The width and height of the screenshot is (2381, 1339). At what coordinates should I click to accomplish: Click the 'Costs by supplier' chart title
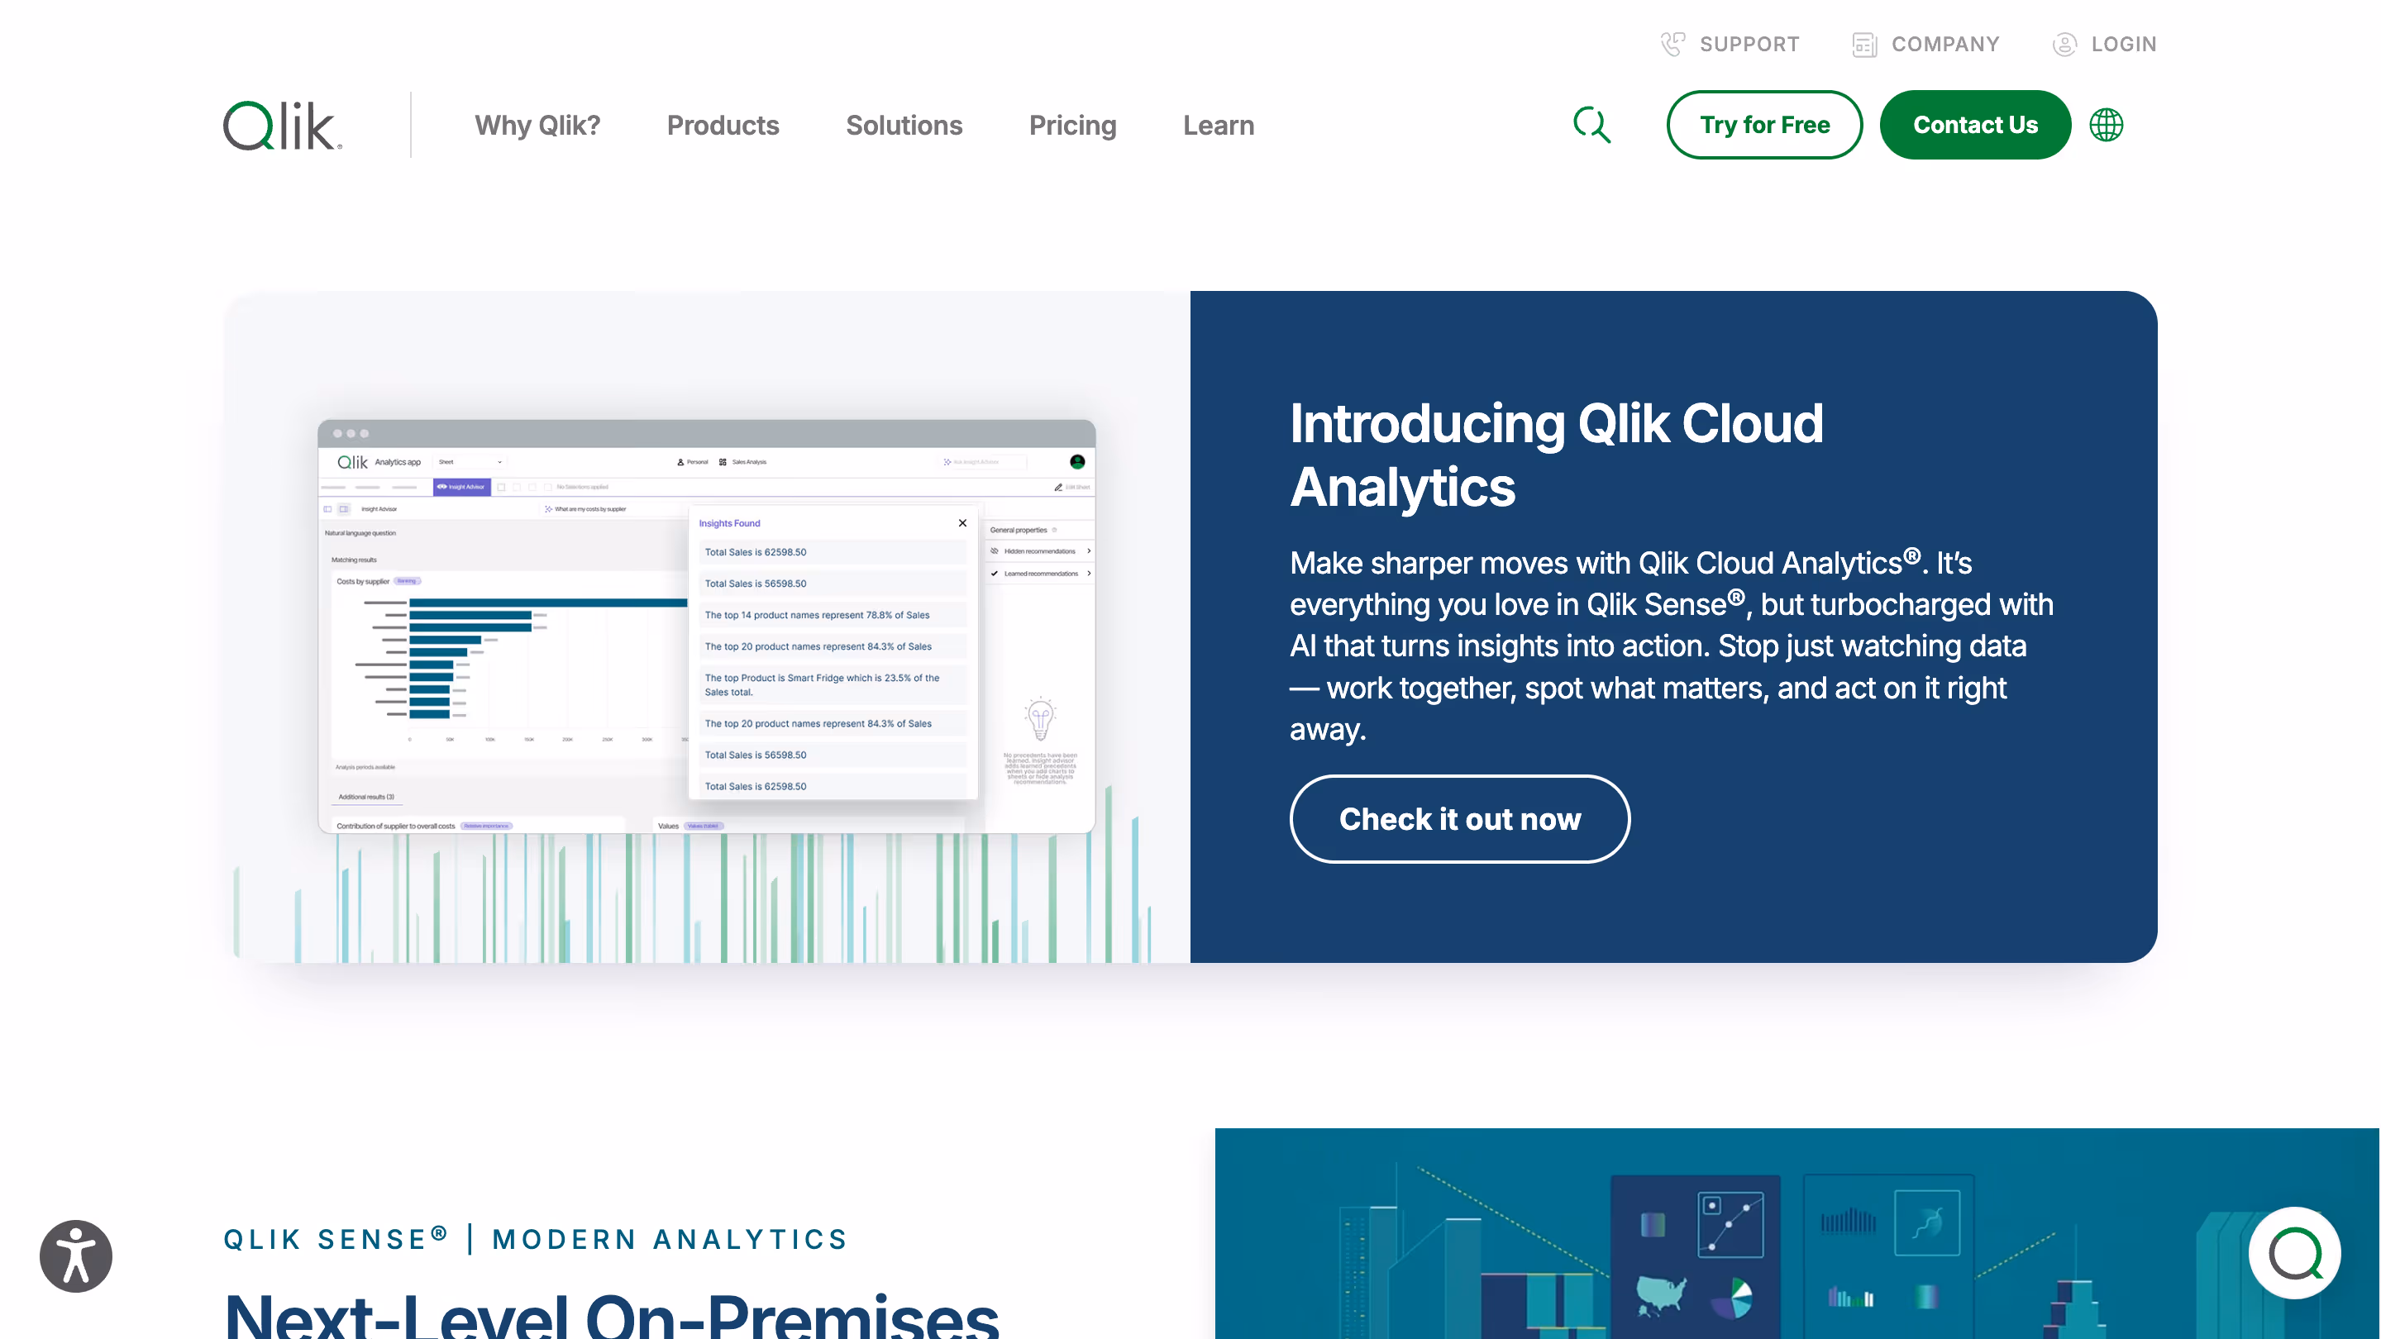click(x=362, y=581)
